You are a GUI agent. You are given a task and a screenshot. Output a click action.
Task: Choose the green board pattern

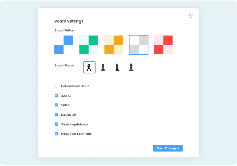[x=89, y=45]
